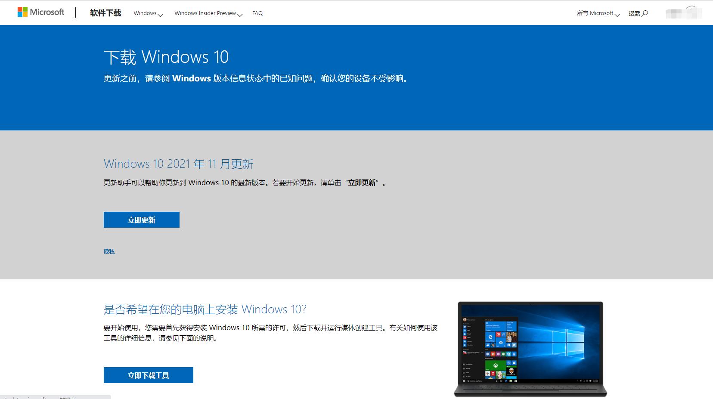Click the search magnifier icon
Image resolution: width=713 pixels, height=399 pixels.
[645, 13]
